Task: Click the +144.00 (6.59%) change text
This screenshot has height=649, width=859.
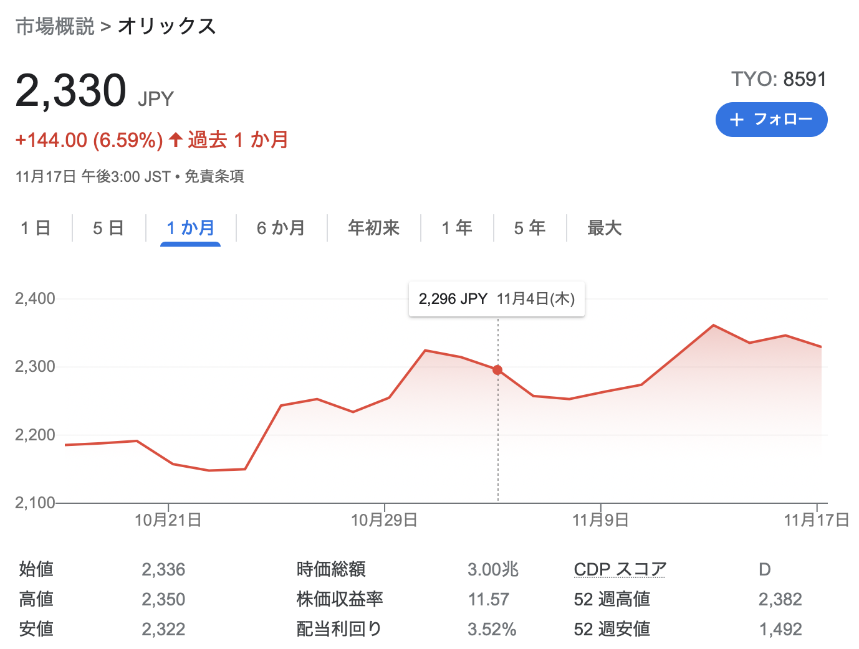Action: click(x=89, y=140)
